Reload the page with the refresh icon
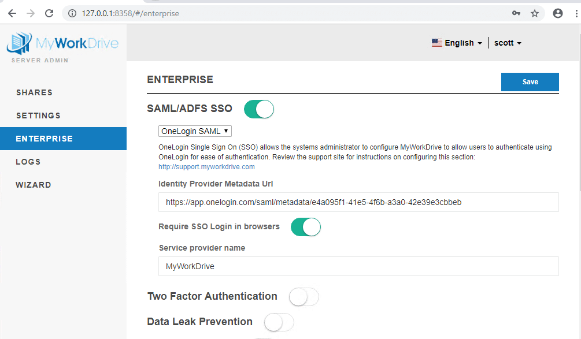Screen dimensions: 581x339 (49, 13)
